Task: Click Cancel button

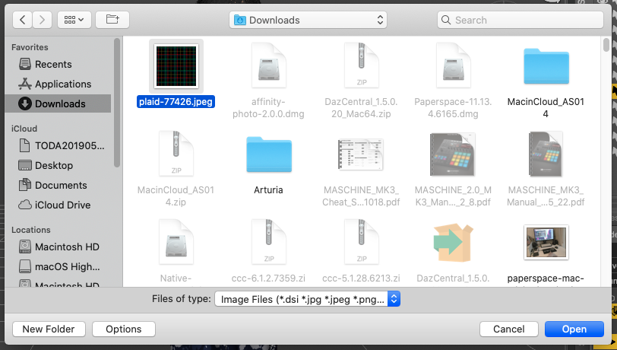Action: 509,329
